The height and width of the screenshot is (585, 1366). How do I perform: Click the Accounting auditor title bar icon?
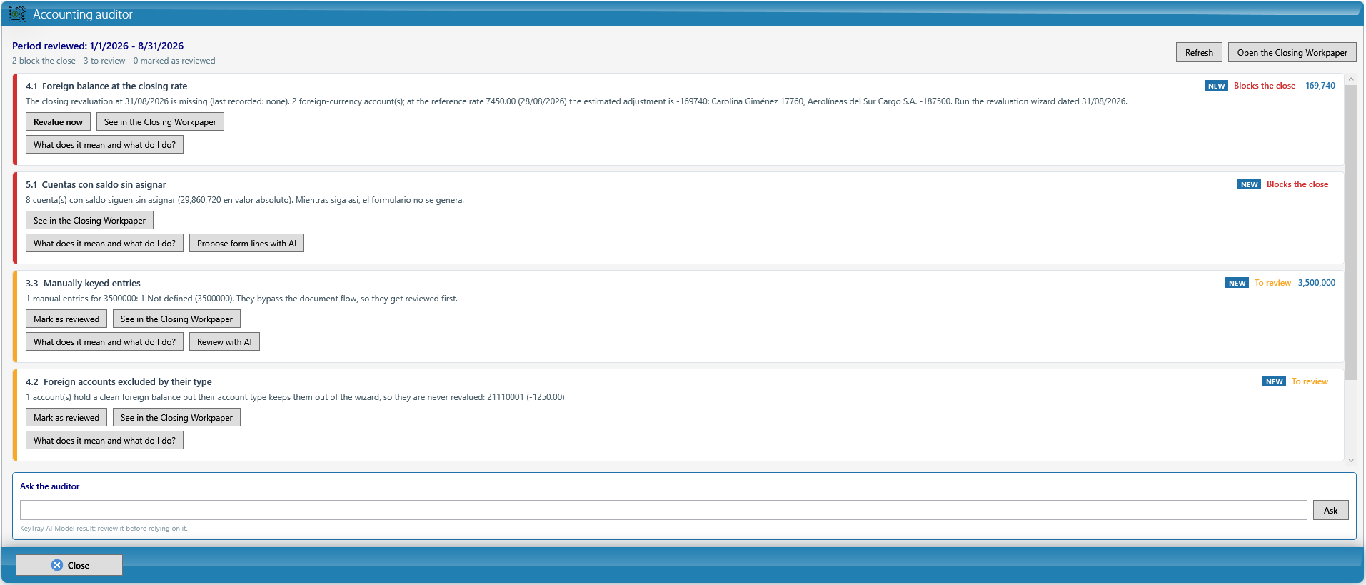pos(17,14)
